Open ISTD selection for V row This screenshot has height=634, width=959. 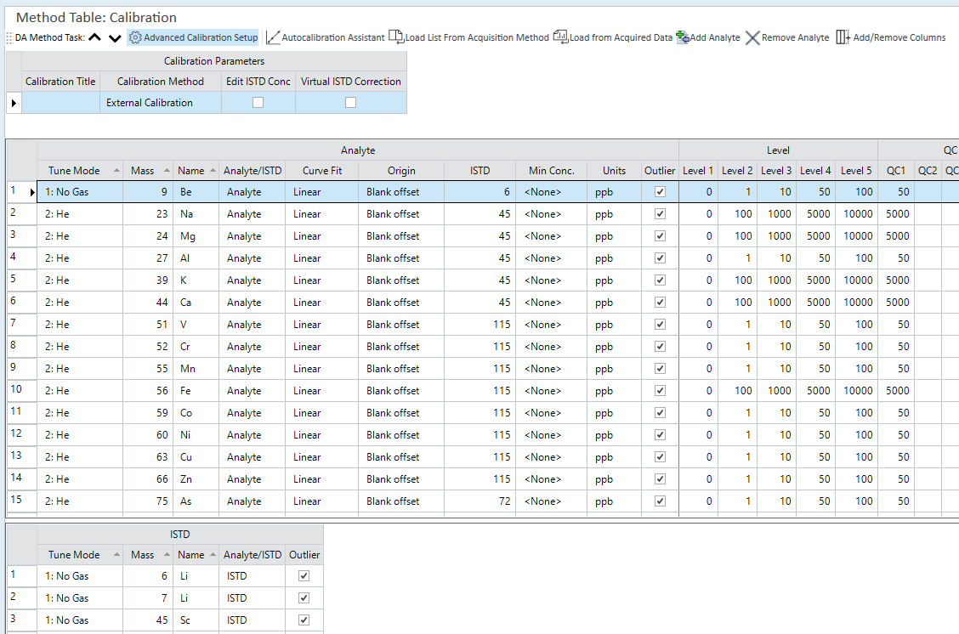click(479, 324)
